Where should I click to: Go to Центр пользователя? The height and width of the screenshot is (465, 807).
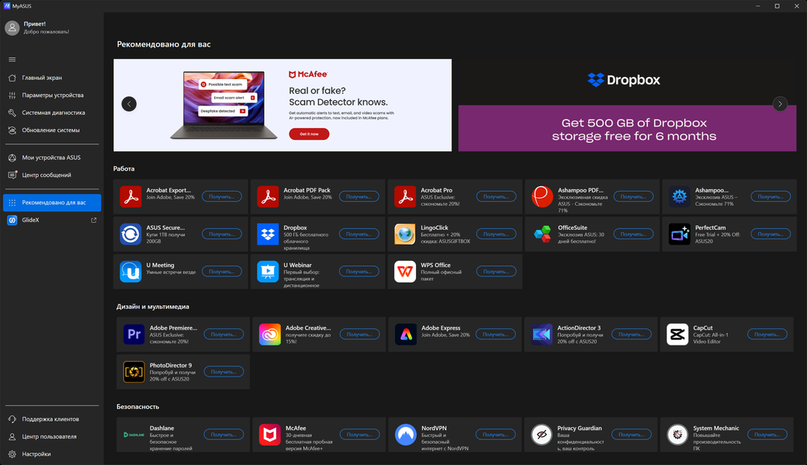click(x=52, y=437)
